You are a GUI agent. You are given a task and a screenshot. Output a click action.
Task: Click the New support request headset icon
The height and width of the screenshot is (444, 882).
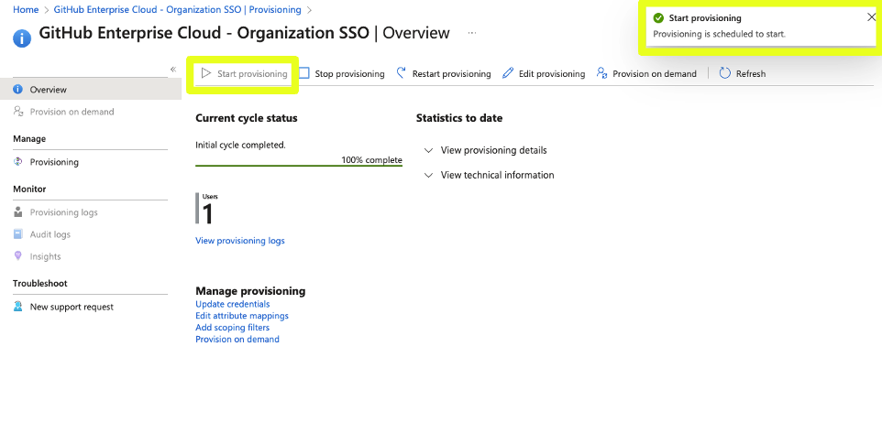coord(18,307)
